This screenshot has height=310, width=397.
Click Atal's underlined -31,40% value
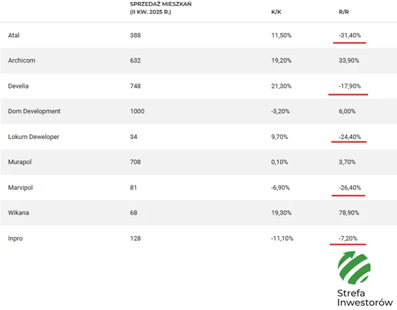coord(350,36)
